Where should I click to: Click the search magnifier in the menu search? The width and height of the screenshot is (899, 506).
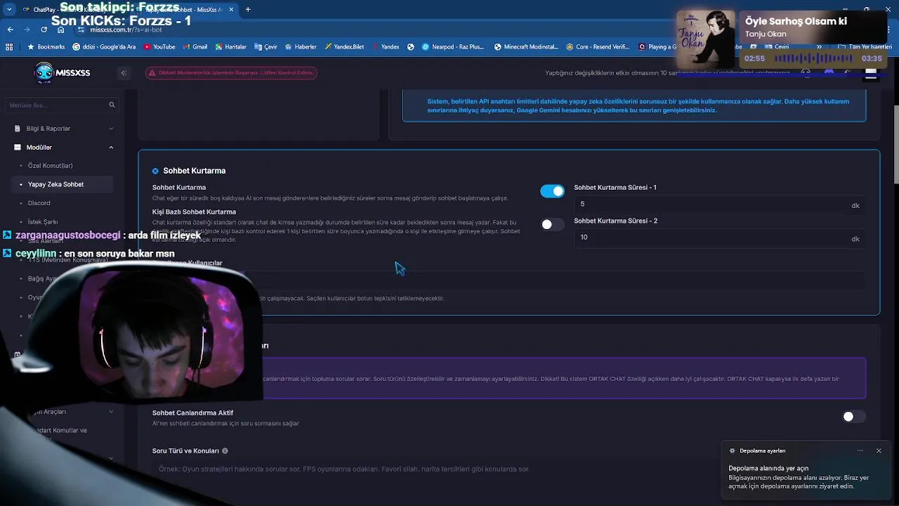coord(112,105)
